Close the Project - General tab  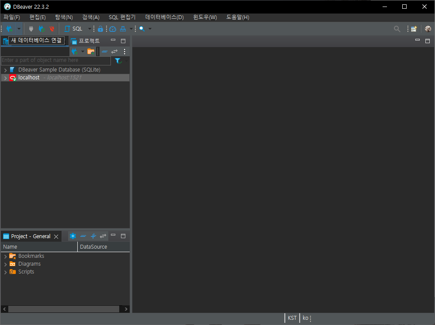56,236
